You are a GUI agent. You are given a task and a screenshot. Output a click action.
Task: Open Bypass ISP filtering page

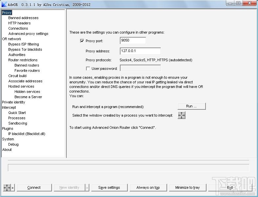[24, 44]
